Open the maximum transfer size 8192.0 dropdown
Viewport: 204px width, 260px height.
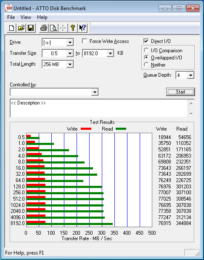click(x=110, y=54)
